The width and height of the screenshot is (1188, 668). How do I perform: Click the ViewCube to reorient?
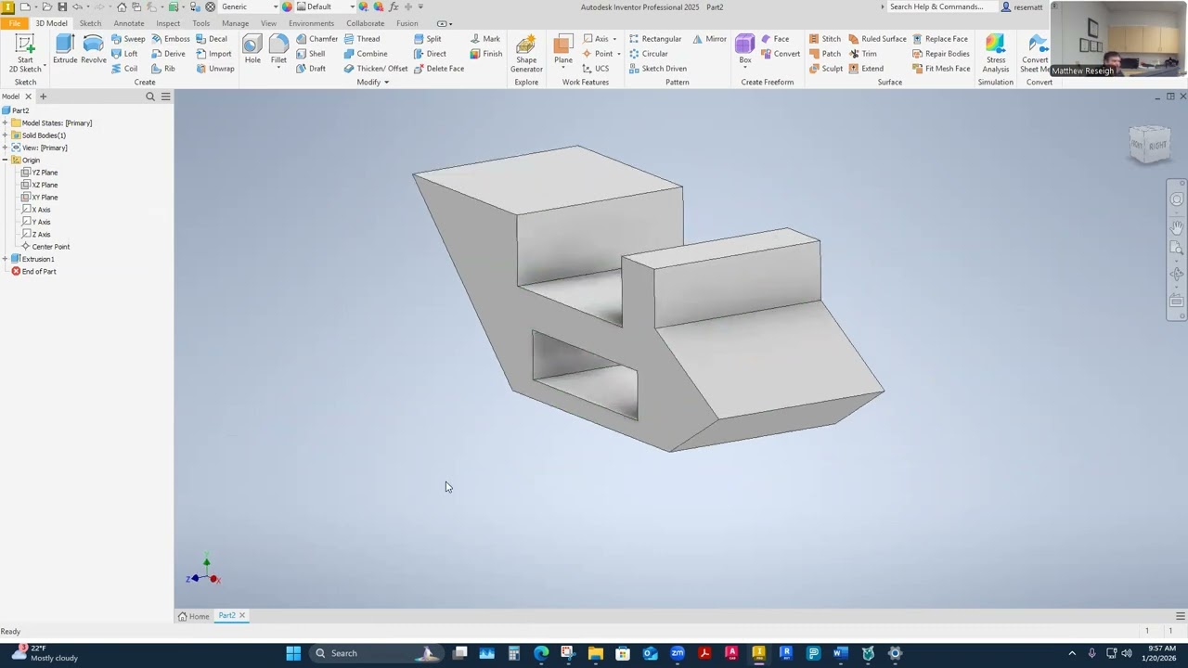click(x=1150, y=145)
